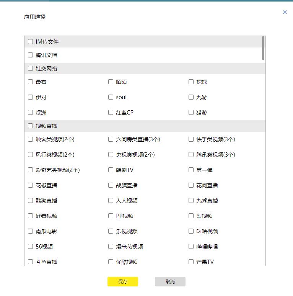The width and height of the screenshot is (293, 296).
Task: Enable 腾讯类视频(3个) checkbox
Action: pyautogui.click(x=191, y=154)
